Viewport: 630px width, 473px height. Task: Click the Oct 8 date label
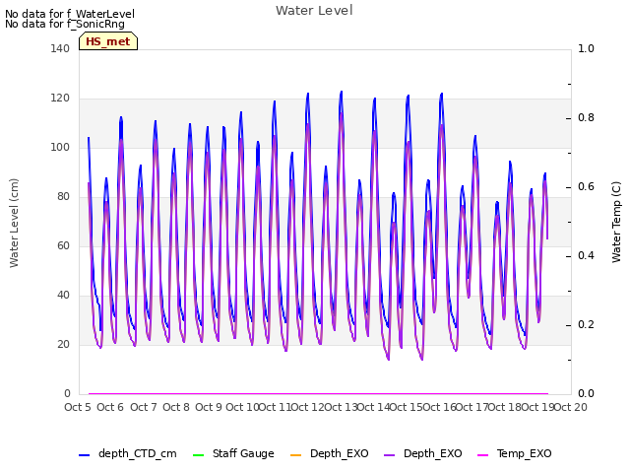tap(176, 407)
